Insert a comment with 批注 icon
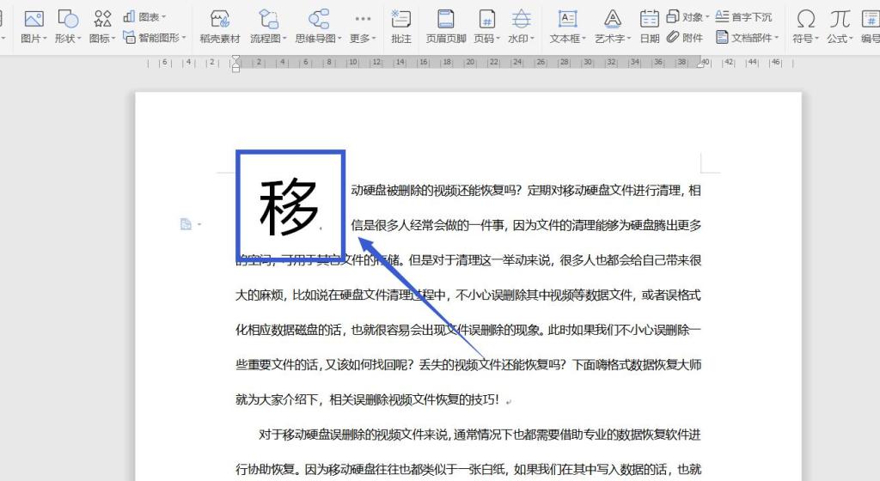 point(400,20)
